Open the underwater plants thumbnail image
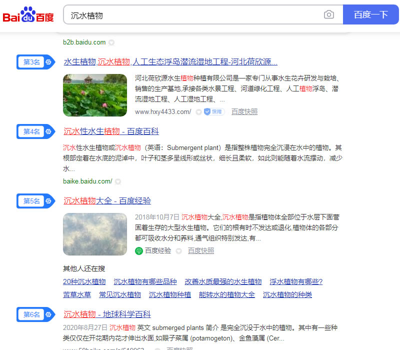This screenshot has height=350, width=400. [95, 234]
